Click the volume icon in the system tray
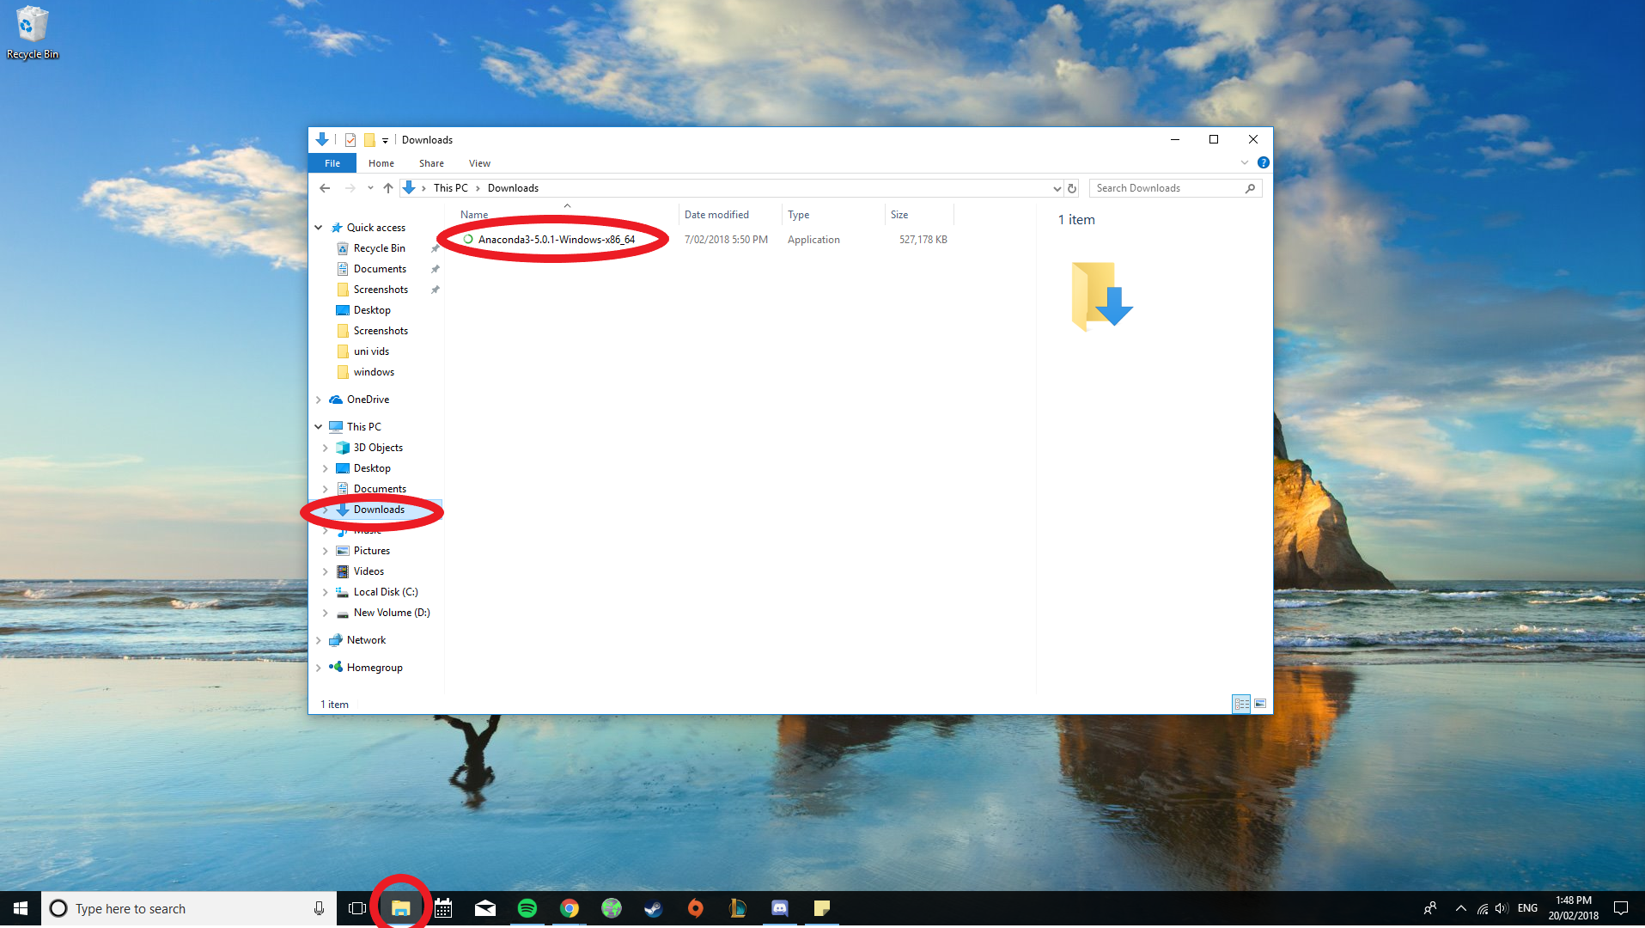 (x=1502, y=908)
